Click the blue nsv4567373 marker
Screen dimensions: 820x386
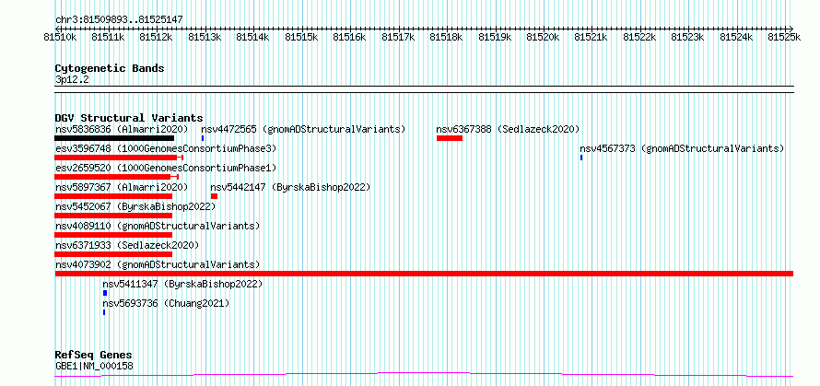tap(581, 158)
